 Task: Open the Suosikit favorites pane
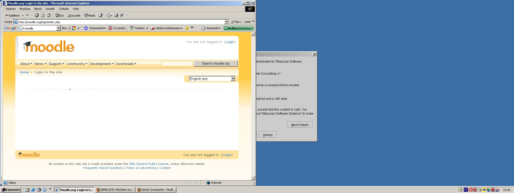pos(74,15)
